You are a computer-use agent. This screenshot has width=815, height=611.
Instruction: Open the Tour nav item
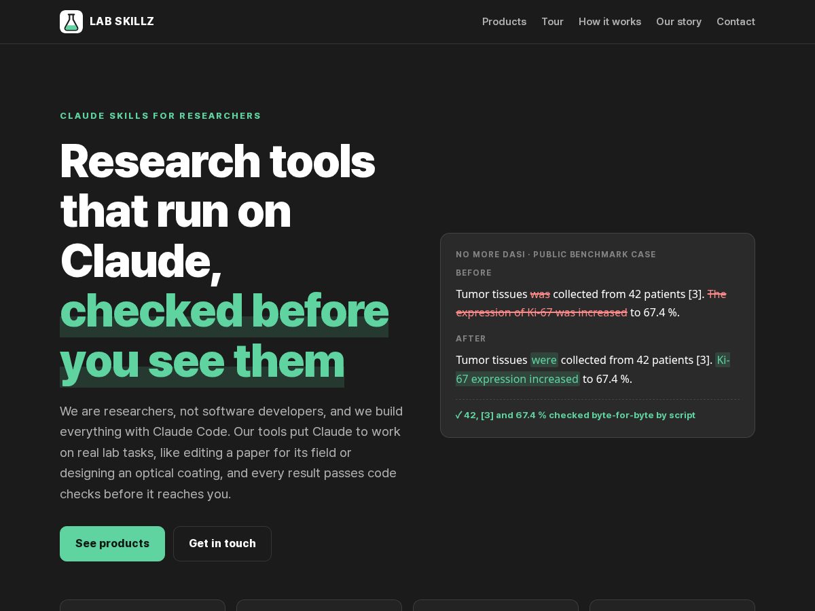pyautogui.click(x=552, y=22)
